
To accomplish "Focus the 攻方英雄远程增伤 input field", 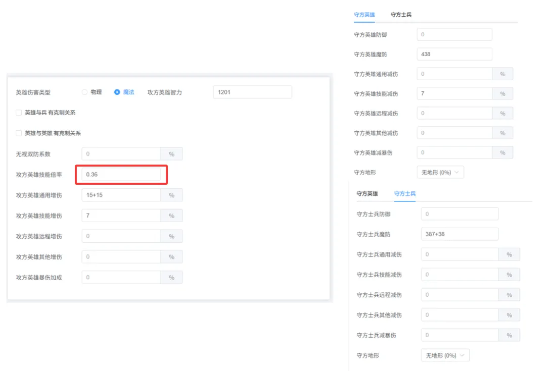I will tap(121, 236).
